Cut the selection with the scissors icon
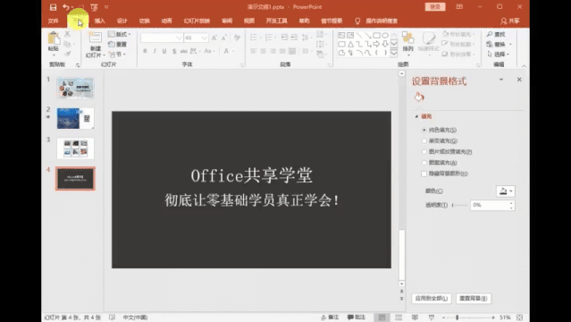 (67, 34)
